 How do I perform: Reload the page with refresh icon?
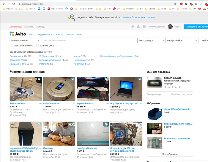(14, 4)
